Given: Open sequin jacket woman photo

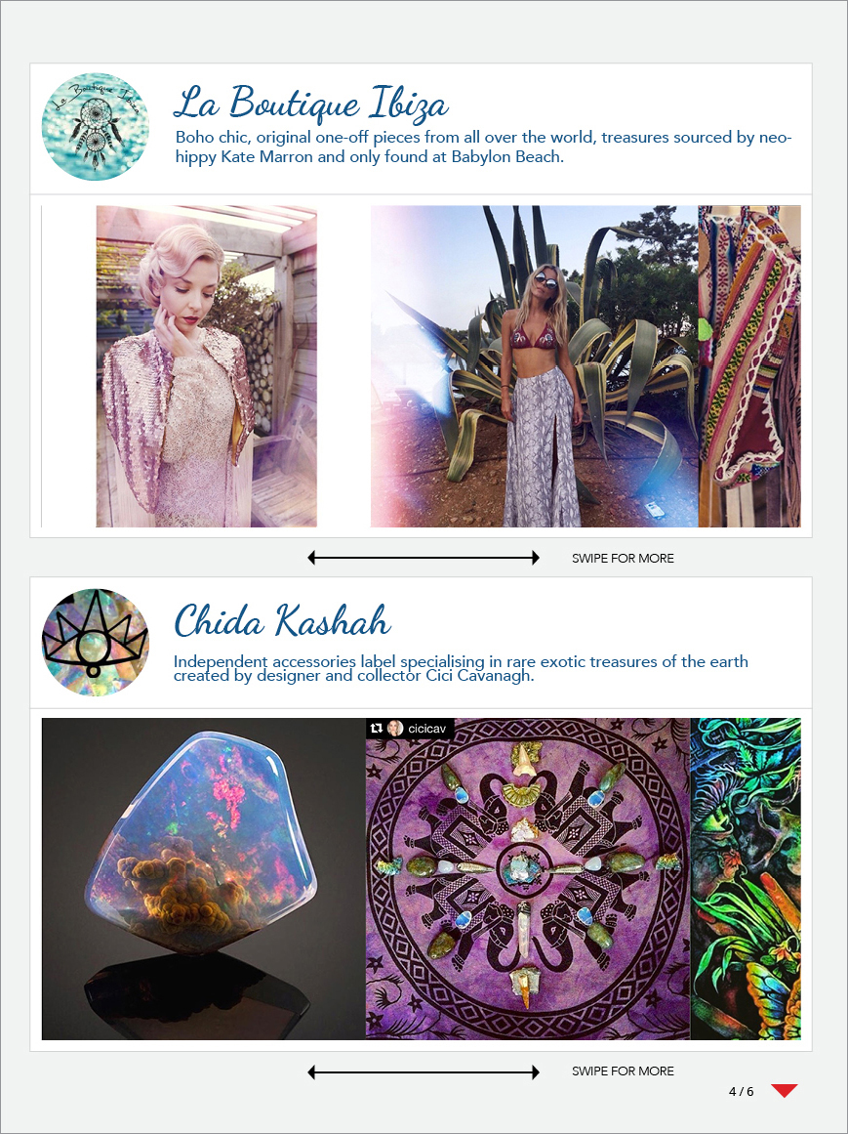Looking at the screenshot, I should click(207, 366).
